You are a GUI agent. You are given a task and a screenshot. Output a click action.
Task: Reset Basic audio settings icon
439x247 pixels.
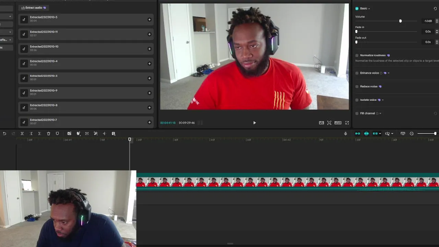435,9
